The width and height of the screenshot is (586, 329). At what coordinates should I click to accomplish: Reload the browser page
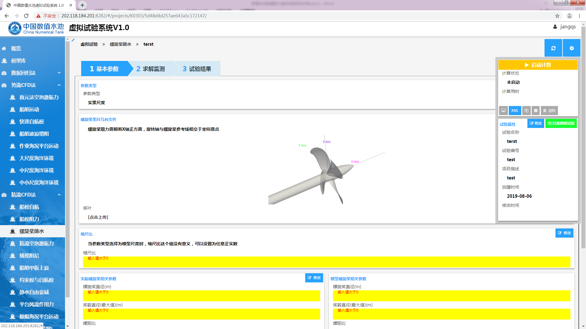coord(26,16)
